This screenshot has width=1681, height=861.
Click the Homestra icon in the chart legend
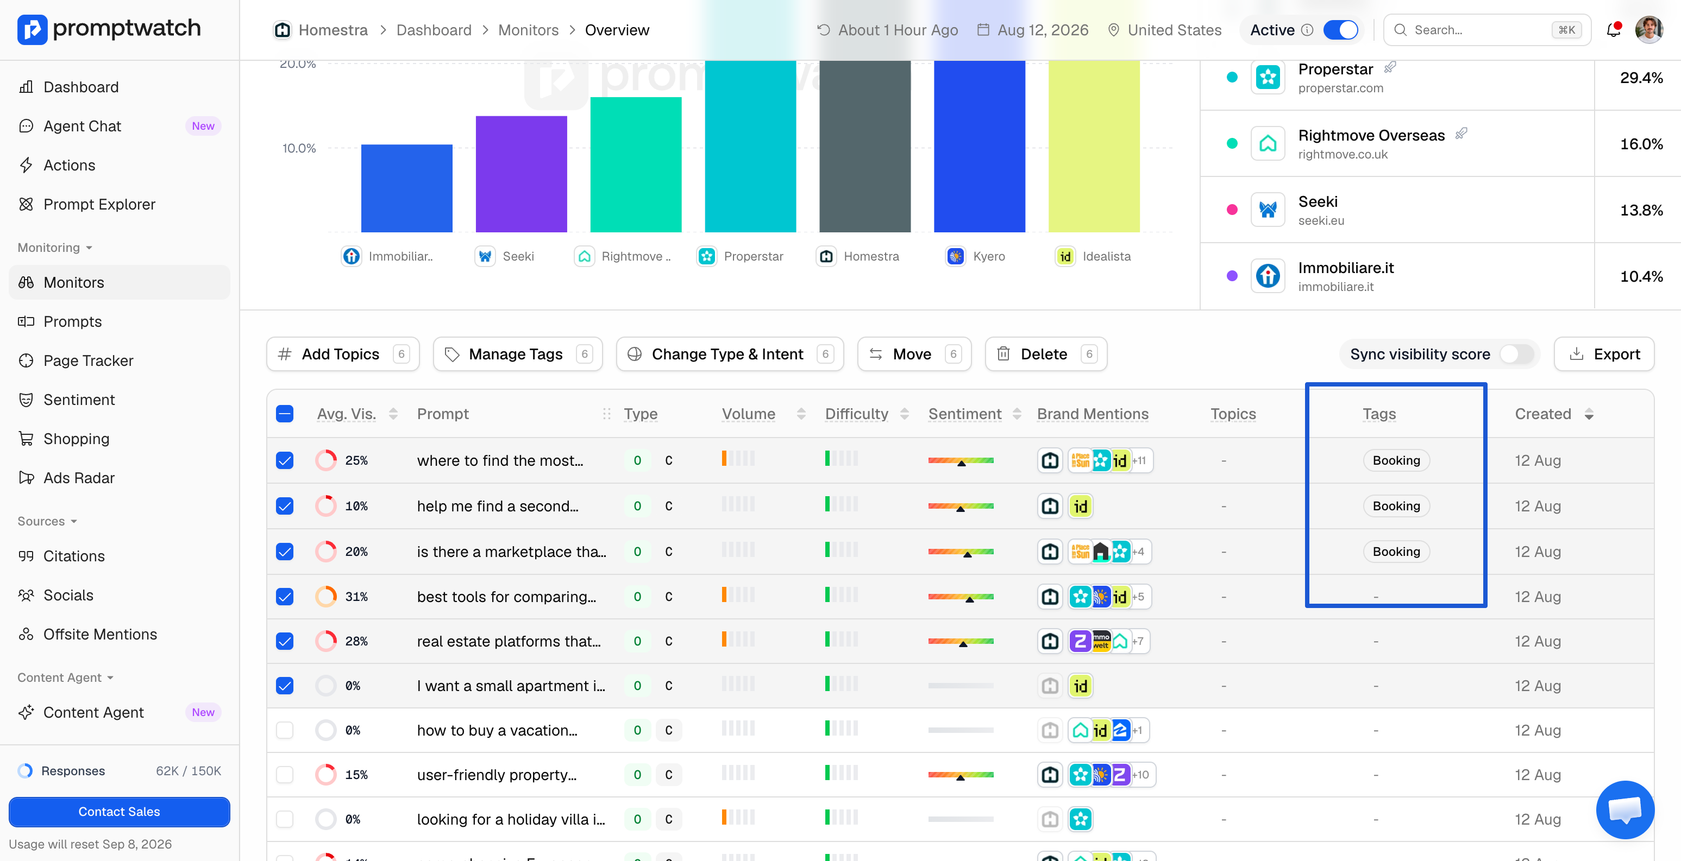click(x=826, y=256)
